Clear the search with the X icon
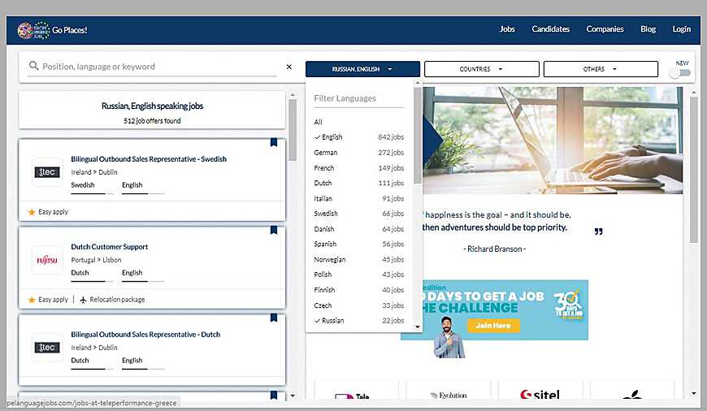 289,67
